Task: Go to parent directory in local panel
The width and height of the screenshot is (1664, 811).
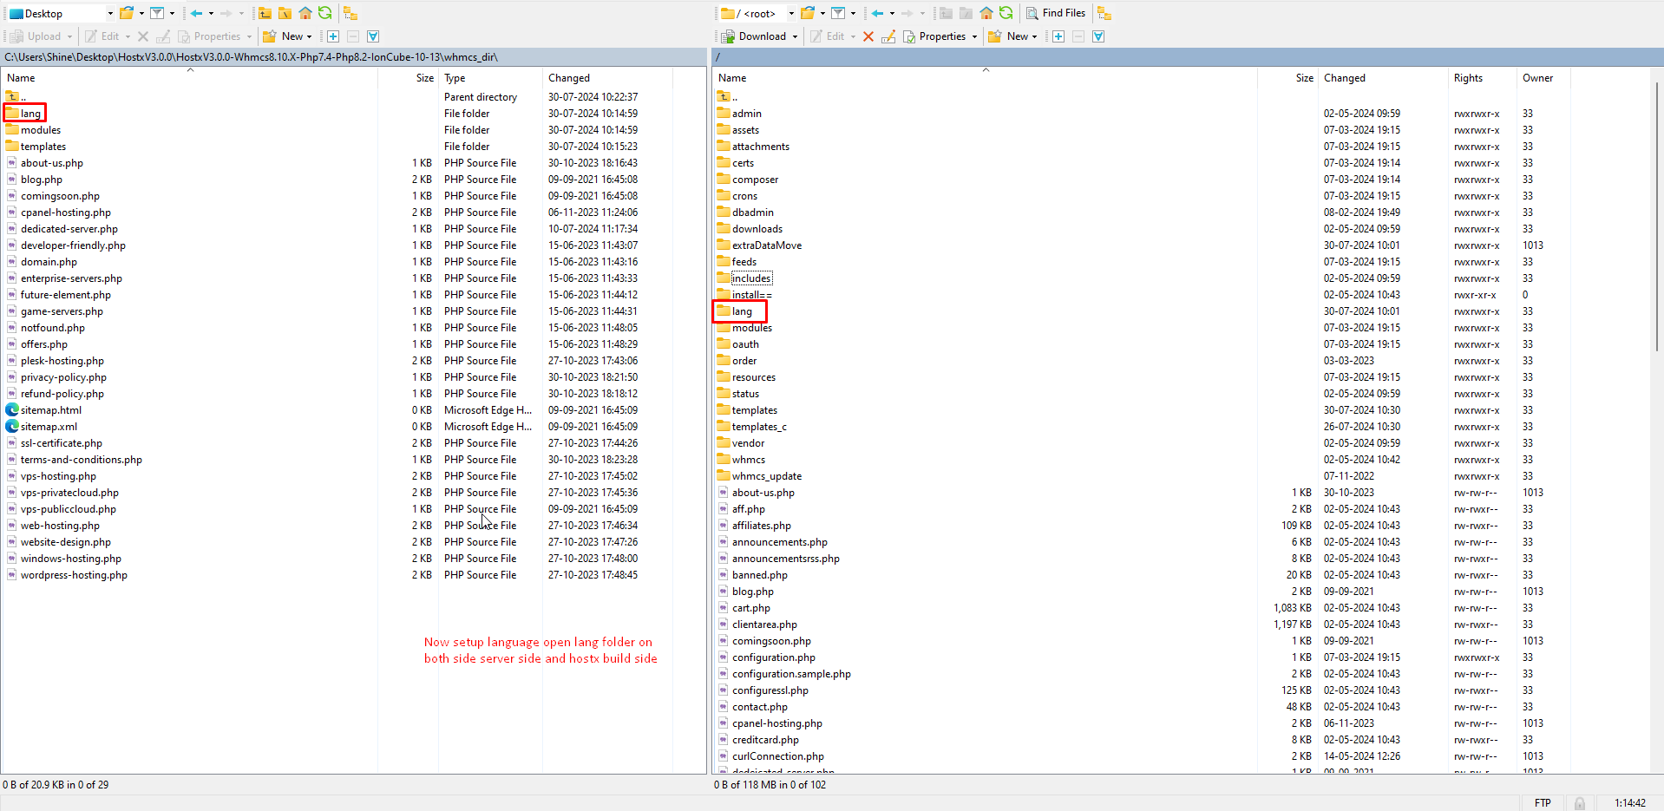Action: (265, 13)
